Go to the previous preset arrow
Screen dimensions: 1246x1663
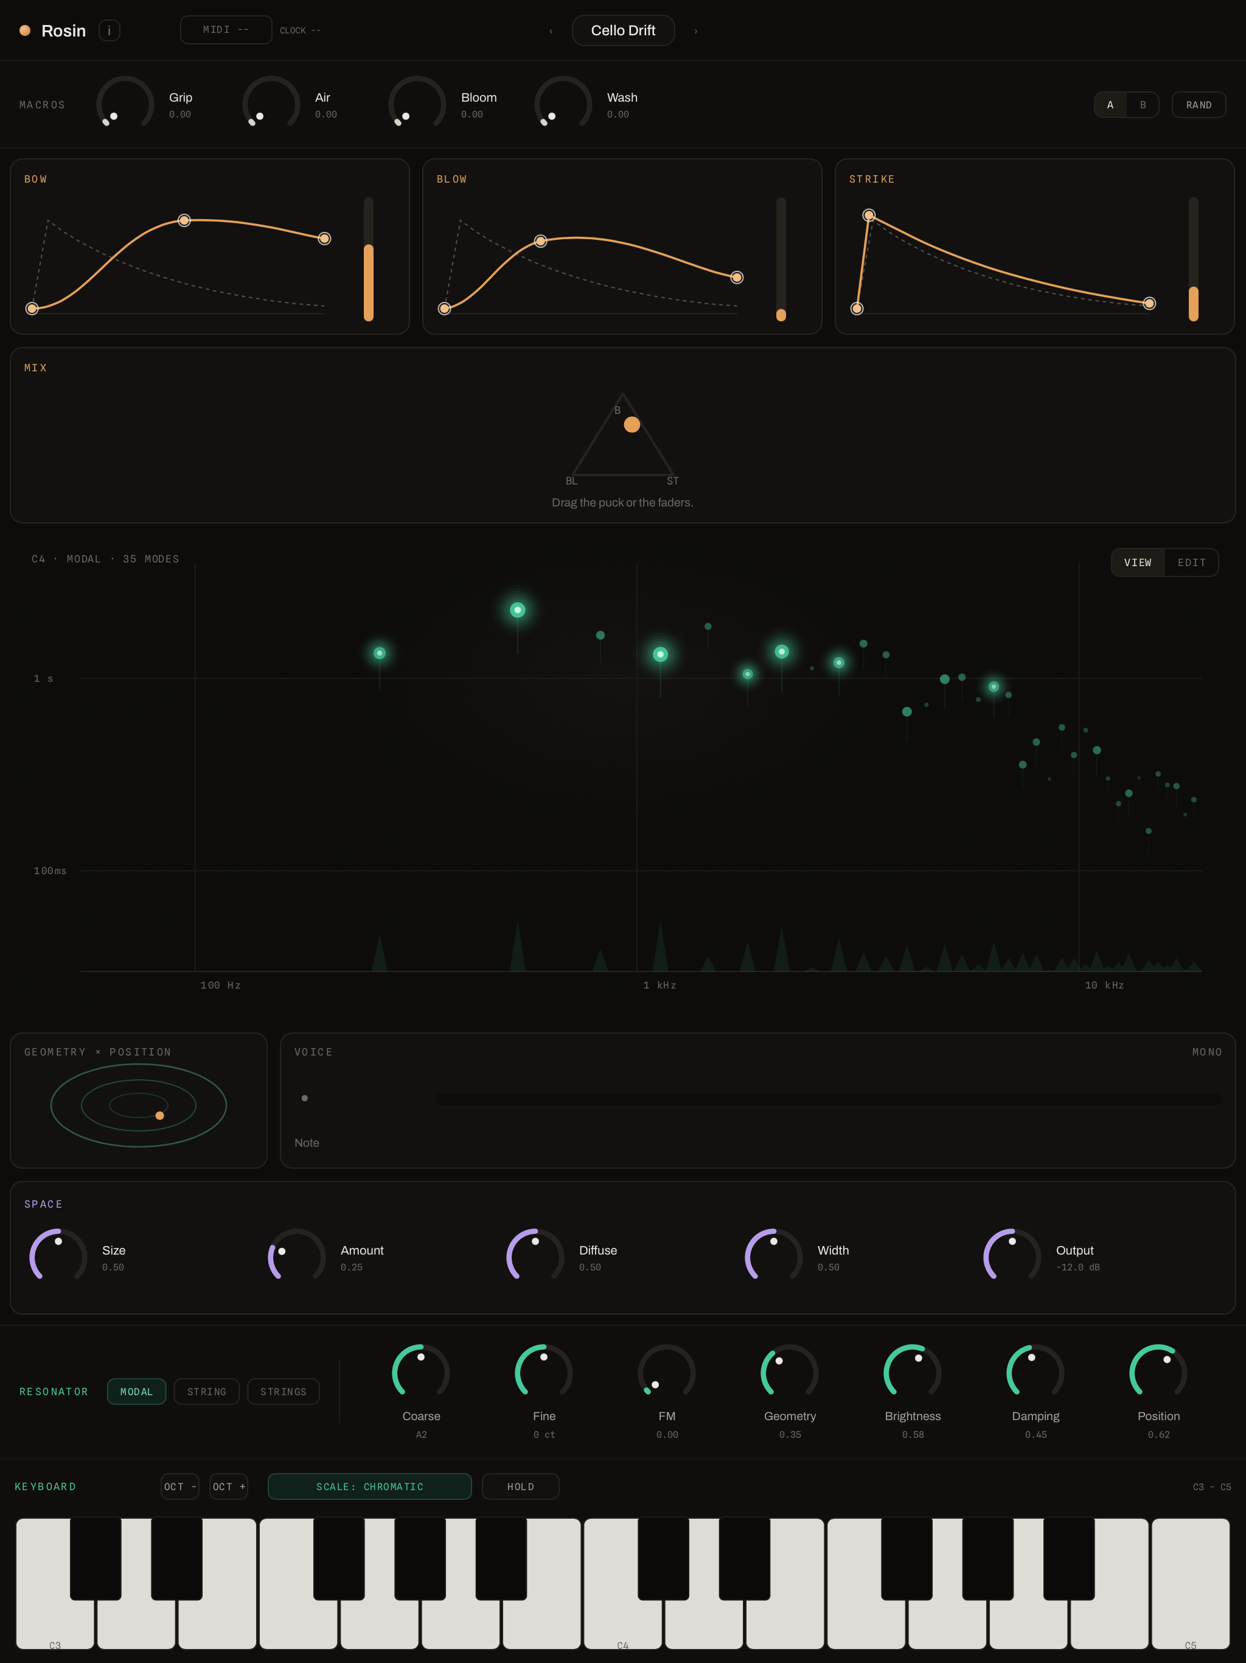[x=551, y=31]
